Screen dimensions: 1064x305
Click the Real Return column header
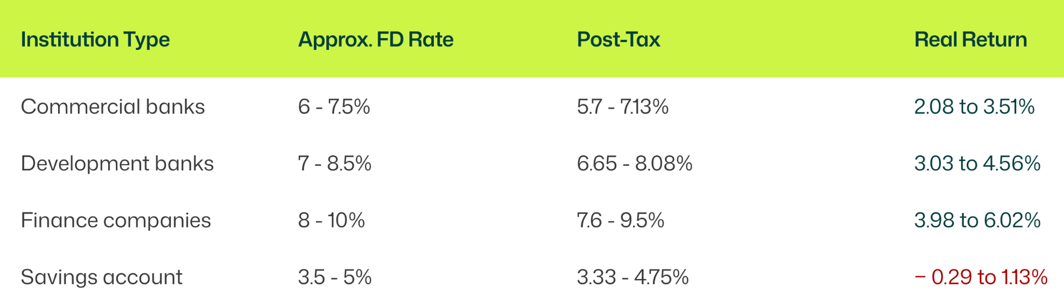(970, 40)
